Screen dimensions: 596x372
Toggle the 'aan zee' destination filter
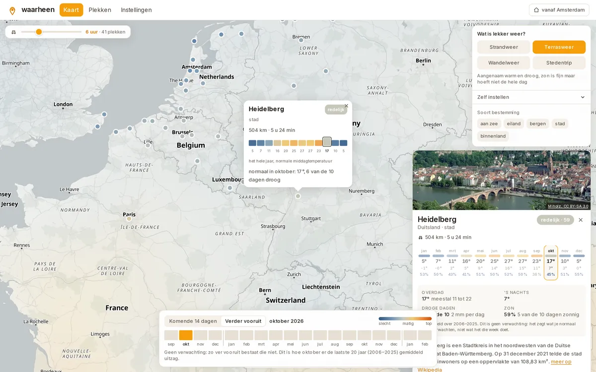click(489, 124)
